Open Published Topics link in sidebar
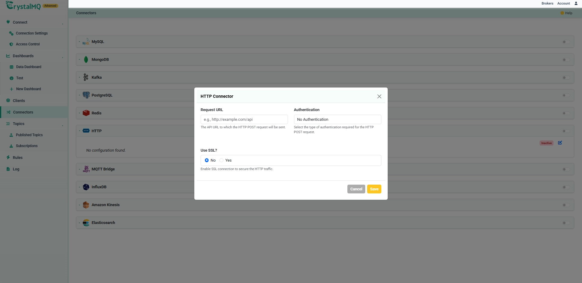582x283 pixels. point(29,135)
